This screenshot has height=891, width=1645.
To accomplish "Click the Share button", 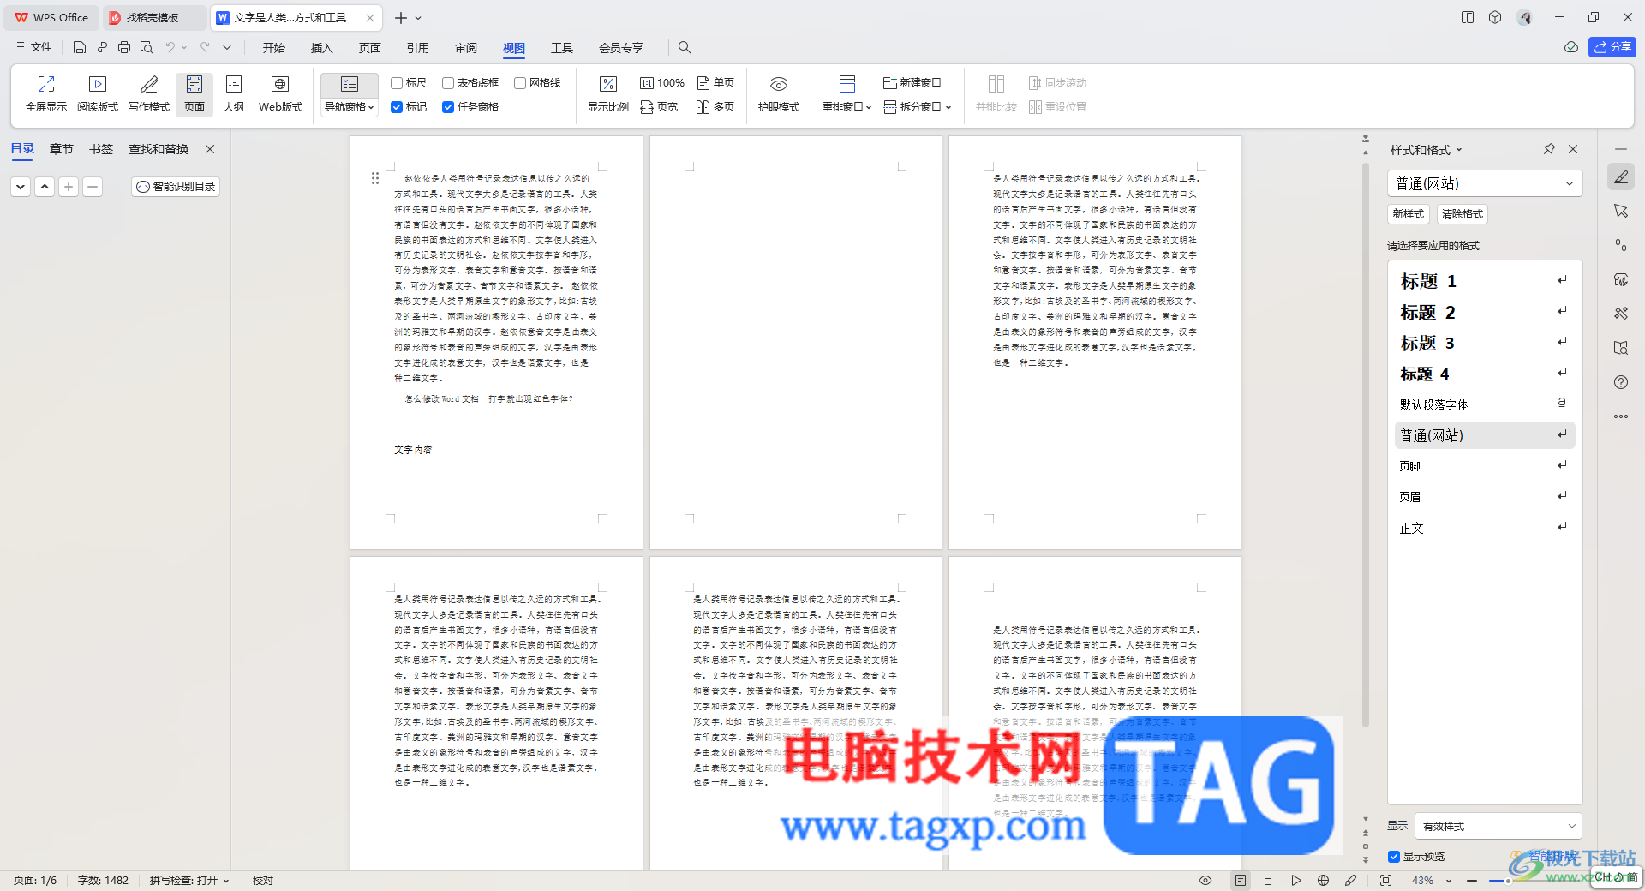I will 1612,47.
